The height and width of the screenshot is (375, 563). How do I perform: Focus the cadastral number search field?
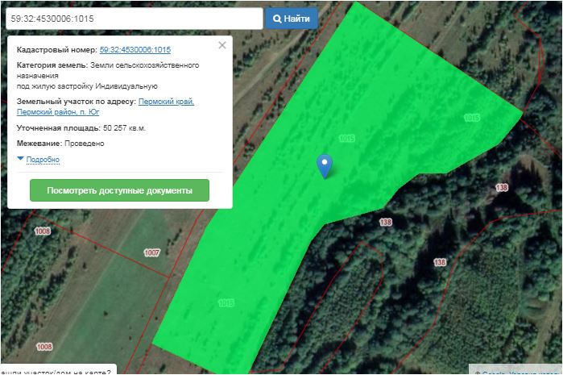(x=133, y=18)
